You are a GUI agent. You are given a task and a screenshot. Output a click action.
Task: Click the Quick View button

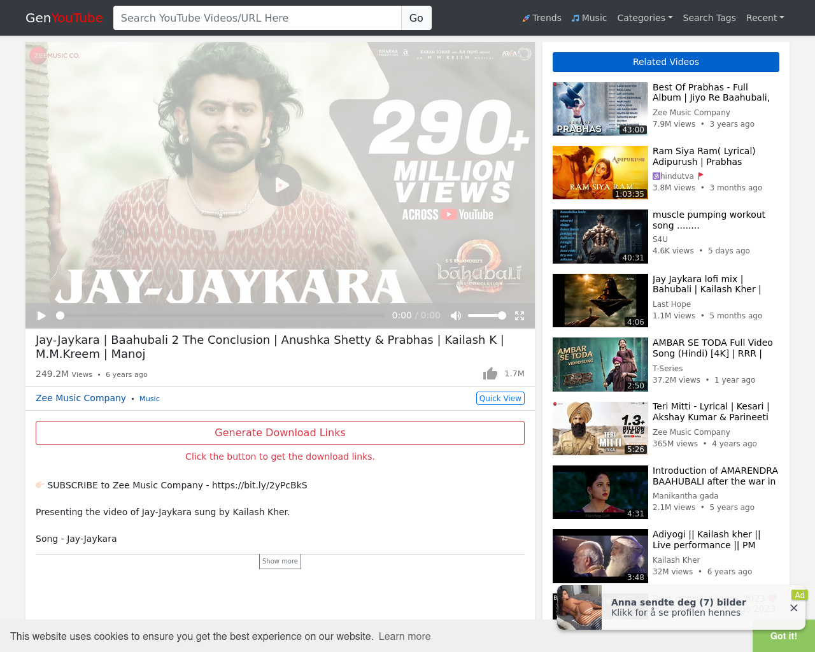[x=500, y=398]
